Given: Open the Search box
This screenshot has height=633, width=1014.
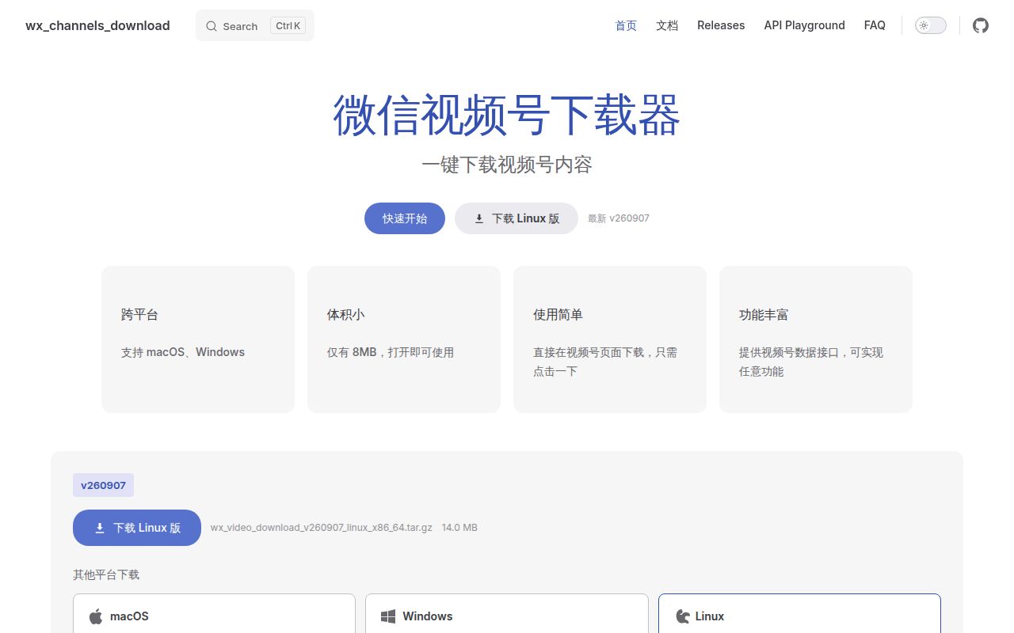Looking at the screenshot, I should tap(255, 25).
